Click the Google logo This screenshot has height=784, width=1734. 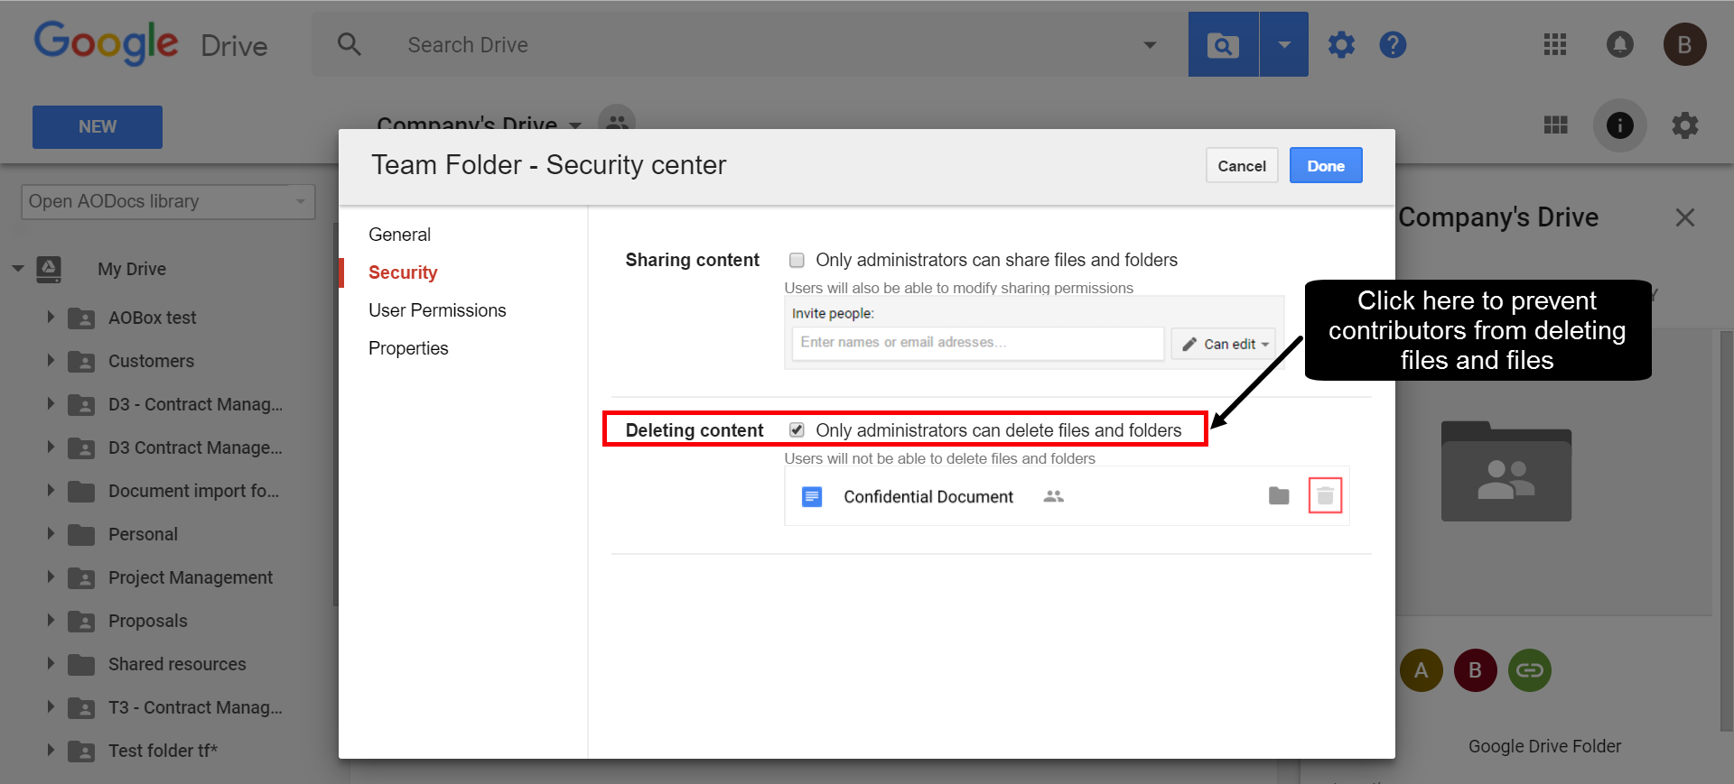pyautogui.click(x=106, y=43)
